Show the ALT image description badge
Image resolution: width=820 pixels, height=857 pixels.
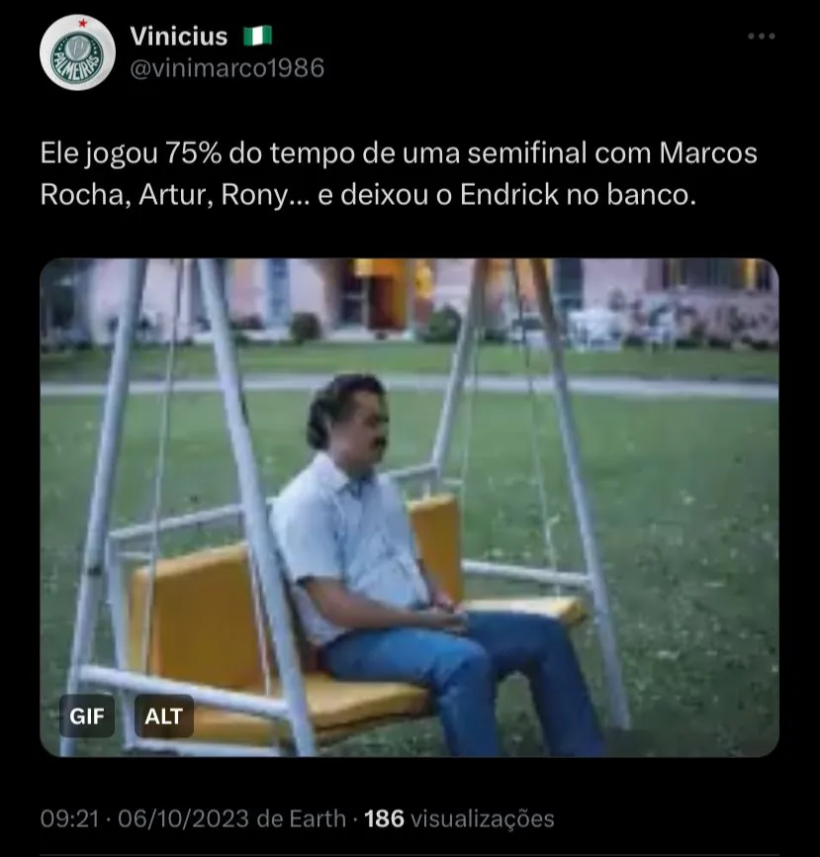[x=163, y=716]
